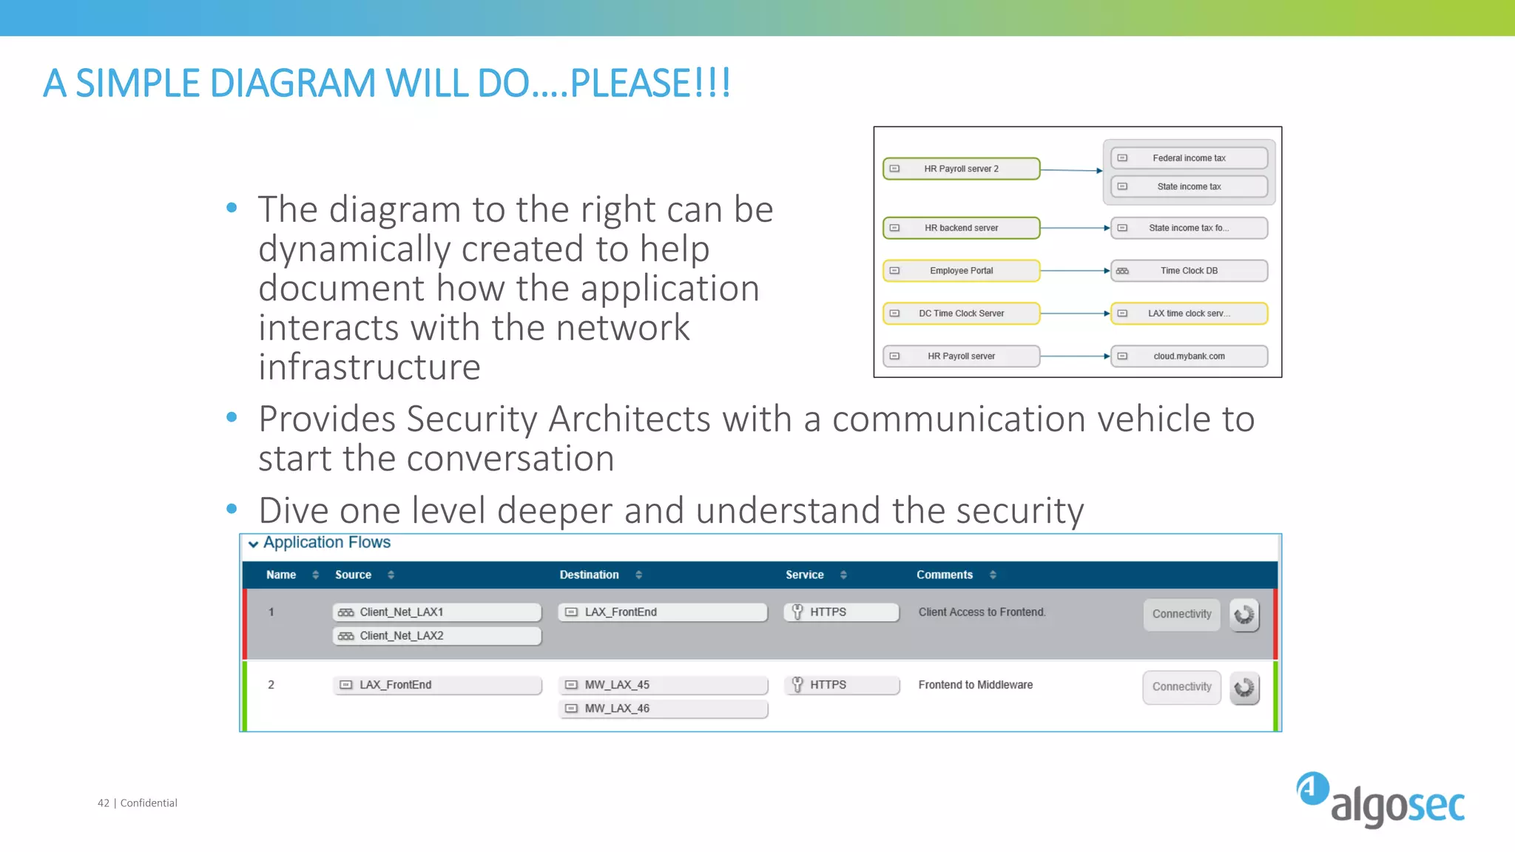Click Application Flows section title
The width and height of the screenshot is (1515, 852).
(326, 543)
